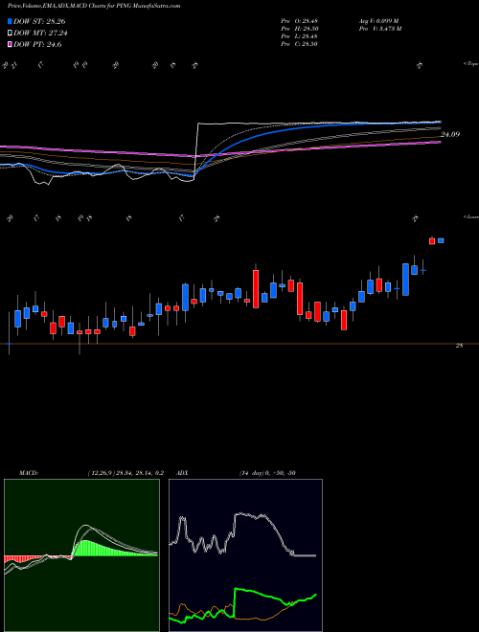This screenshot has height=632, width=479.
Task: Click the 'Pre O: 28.48' value
Action: point(299,21)
